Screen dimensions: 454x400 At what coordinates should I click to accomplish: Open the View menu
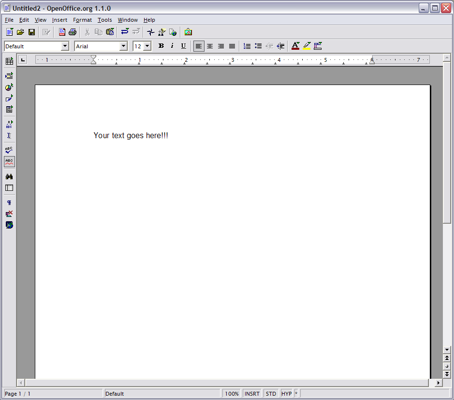click(41, 20)
